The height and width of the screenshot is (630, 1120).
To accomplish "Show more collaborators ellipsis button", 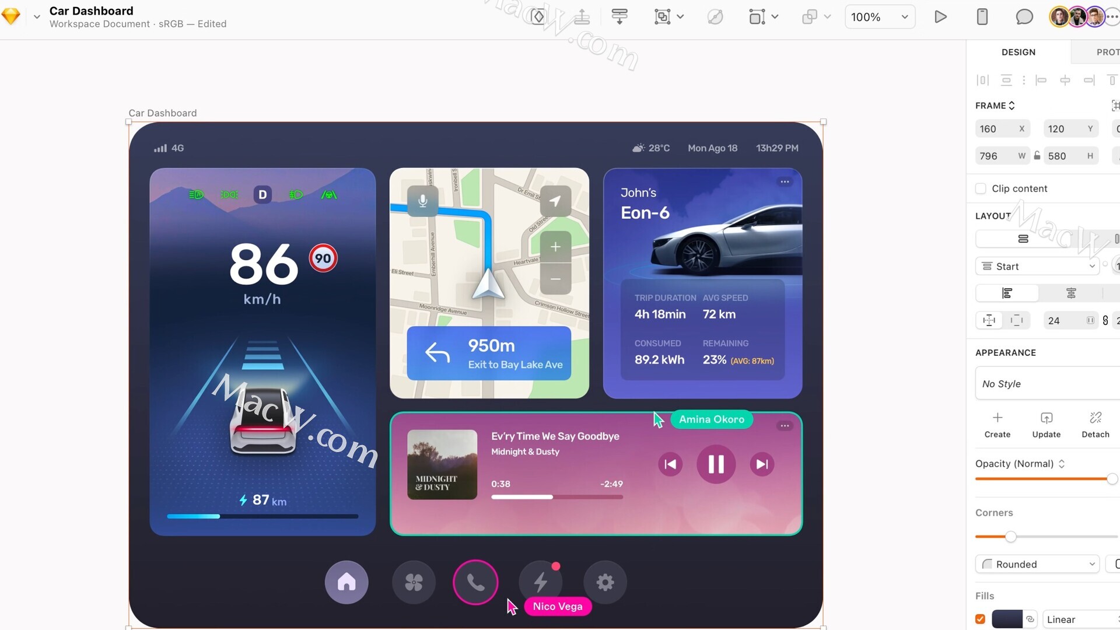I will pos(1112,17).
